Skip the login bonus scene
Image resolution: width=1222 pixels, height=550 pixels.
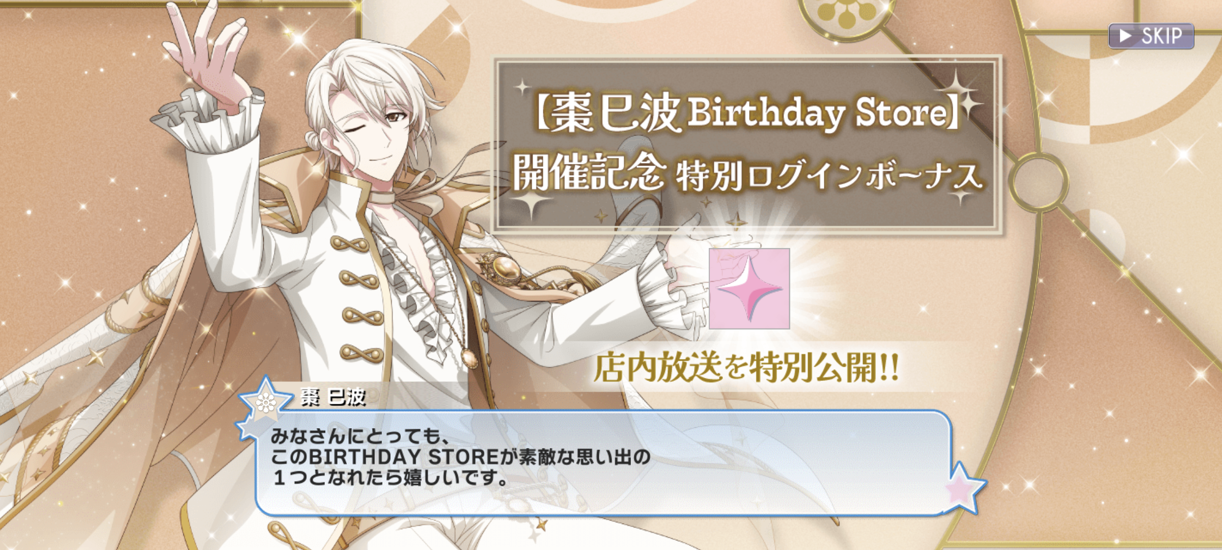(x=1151, y=36)
